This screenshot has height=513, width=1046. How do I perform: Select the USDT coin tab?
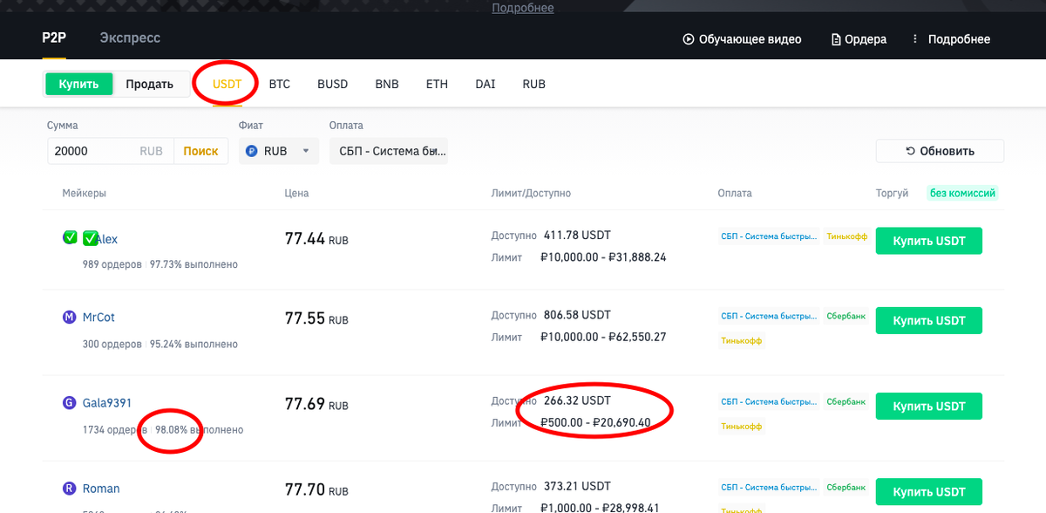(227, 85)
